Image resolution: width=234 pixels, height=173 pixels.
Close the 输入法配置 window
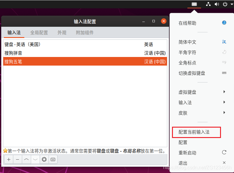click(x=164, y=21)
